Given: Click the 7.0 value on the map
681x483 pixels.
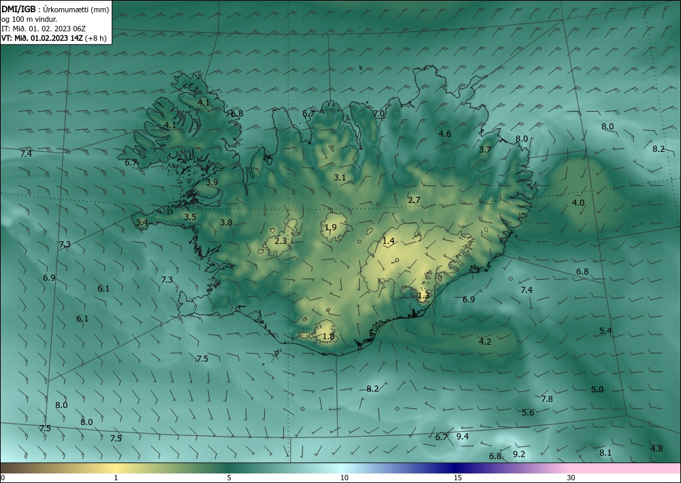Looking at the screenshot, I should 379,113.
